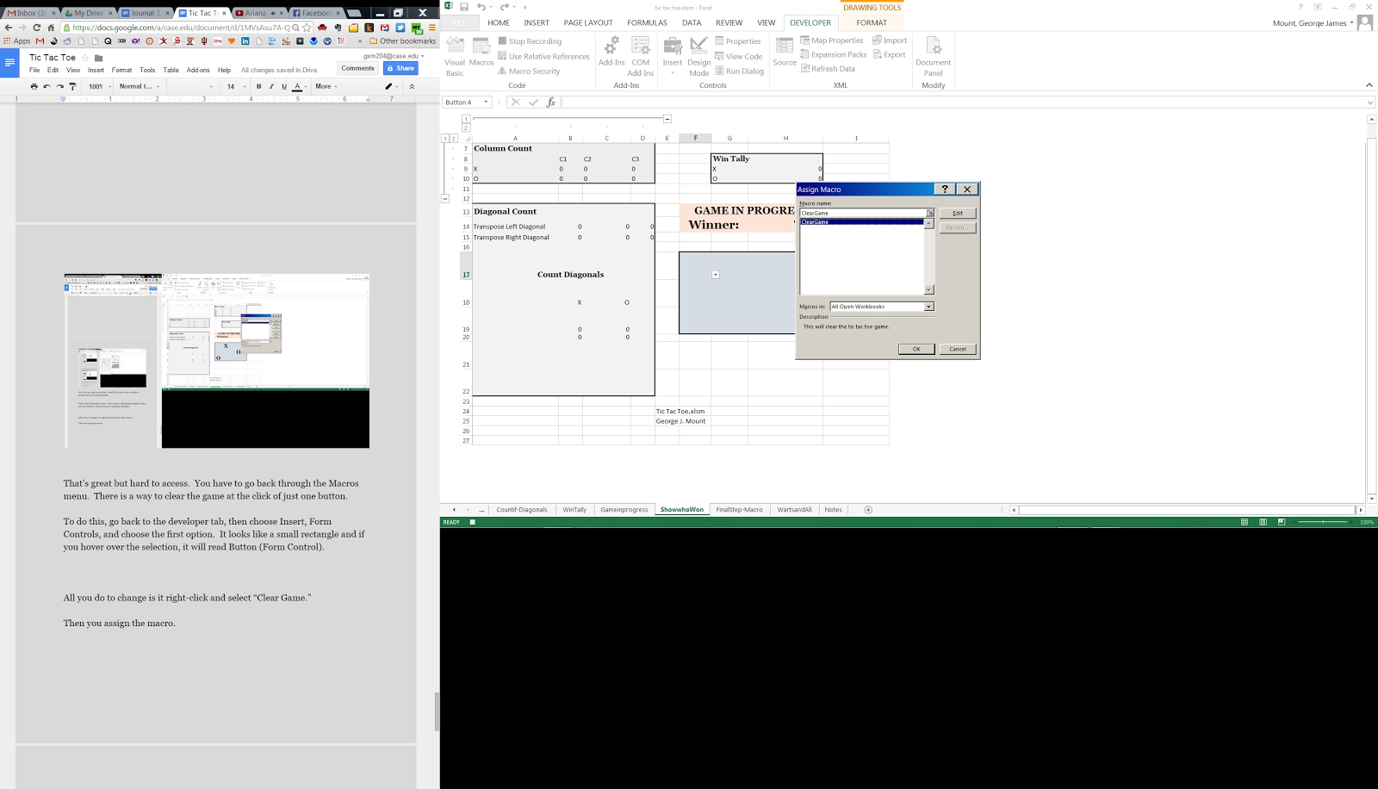Click the print icon in Google Docs
This screenshot has width=1378, height=789.
[x=34, y=86]
